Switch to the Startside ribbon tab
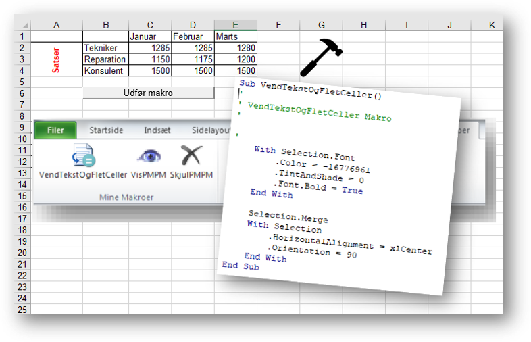531x342 pixels. 106,130
